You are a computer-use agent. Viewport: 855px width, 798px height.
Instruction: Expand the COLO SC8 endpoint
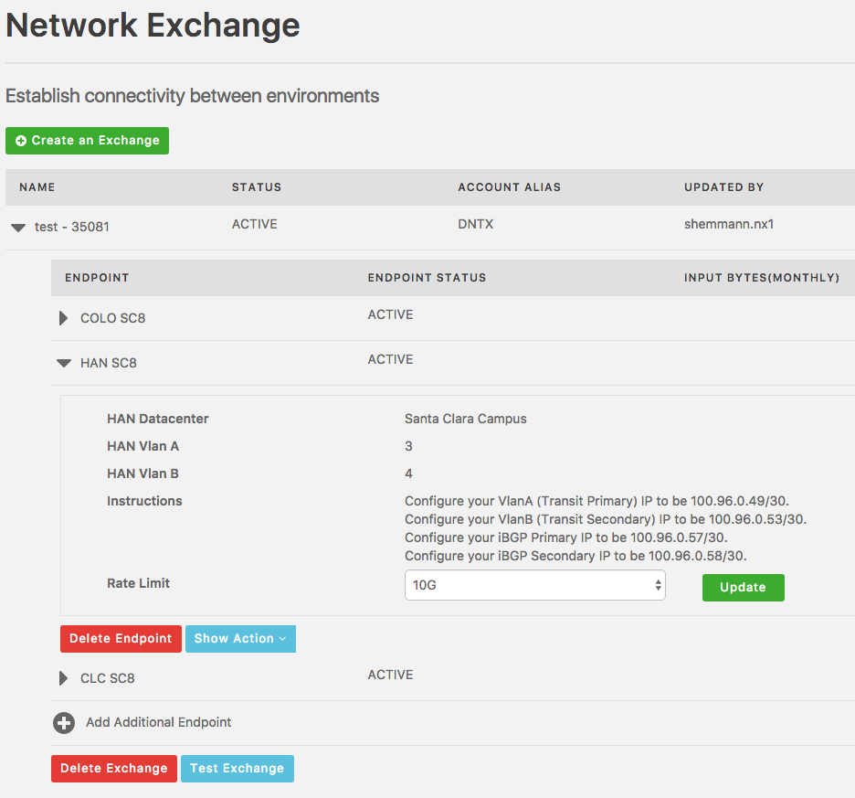[x=63, y=318]
